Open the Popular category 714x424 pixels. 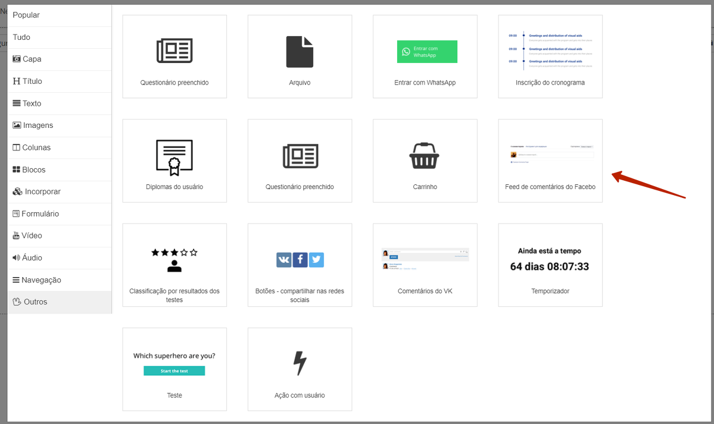[x=26, y=15]
